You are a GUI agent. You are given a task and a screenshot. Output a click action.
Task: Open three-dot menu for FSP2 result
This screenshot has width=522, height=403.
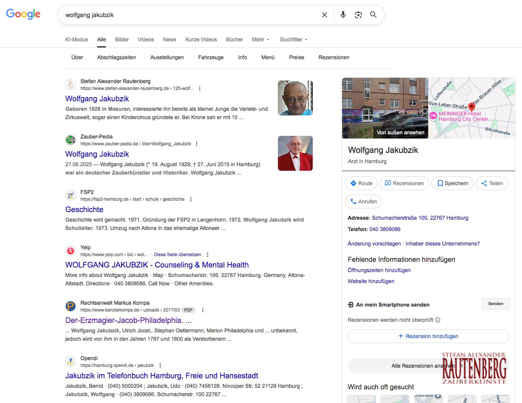click(x=191, y=199)
